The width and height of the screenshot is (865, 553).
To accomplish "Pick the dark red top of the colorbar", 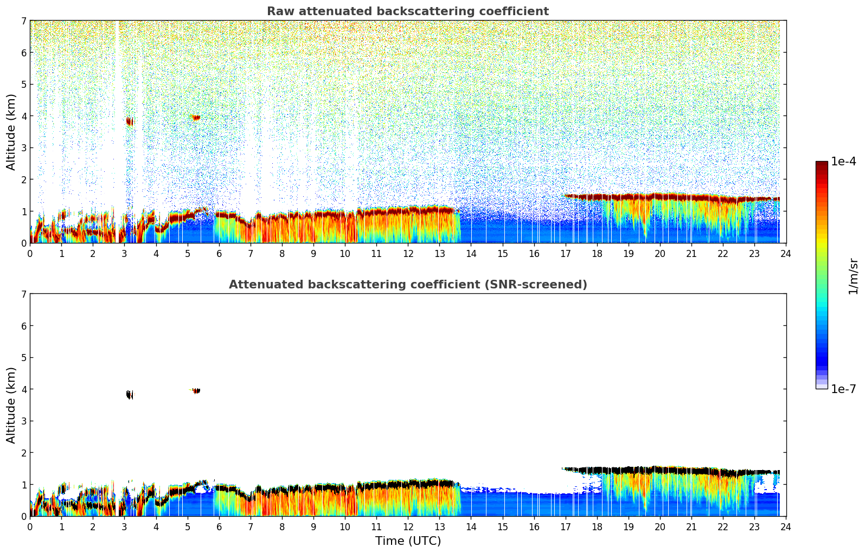I will click(822, 165).
